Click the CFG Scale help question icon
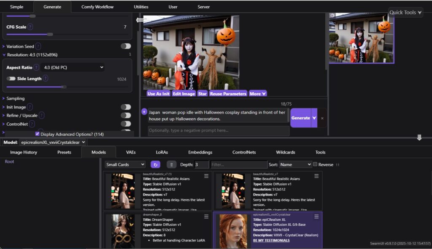This screenshot has width=432, height=249. [31, 27]
